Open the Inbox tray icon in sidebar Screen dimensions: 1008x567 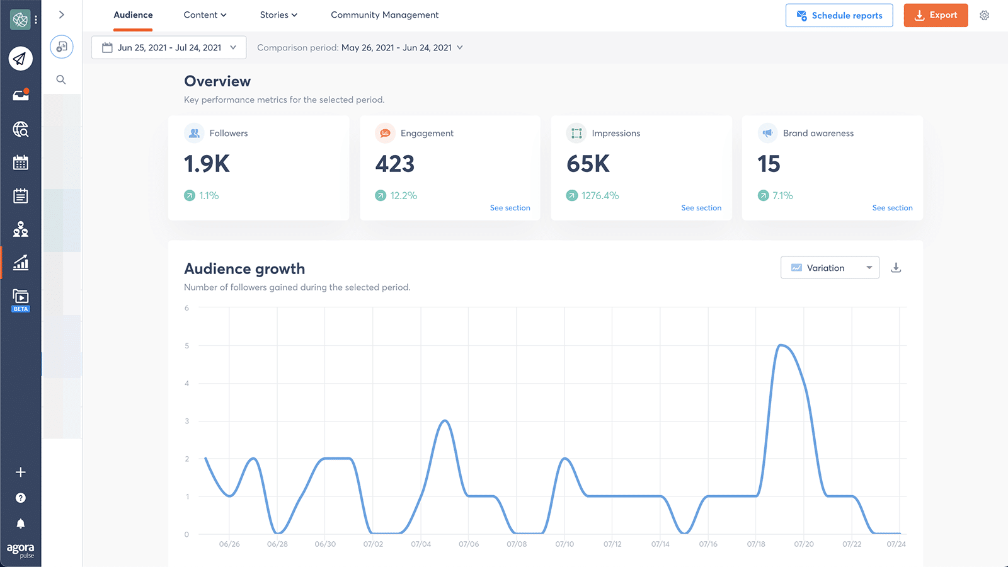(20, 95)
